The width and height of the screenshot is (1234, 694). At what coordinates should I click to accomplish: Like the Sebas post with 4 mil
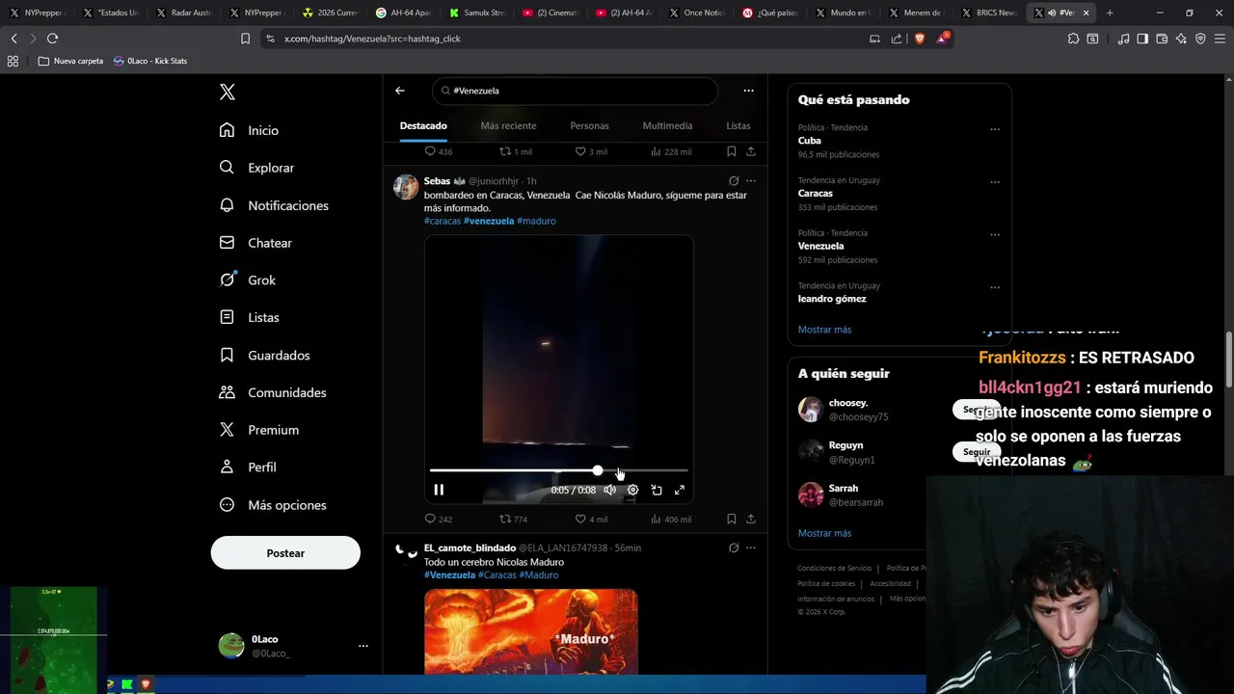click(x=591, y=519)
